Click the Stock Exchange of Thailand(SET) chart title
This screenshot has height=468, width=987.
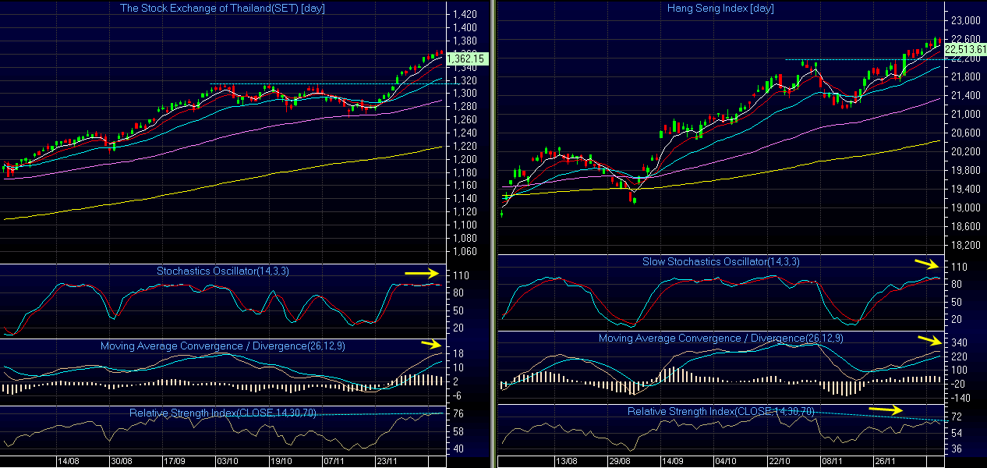point(222,9)
